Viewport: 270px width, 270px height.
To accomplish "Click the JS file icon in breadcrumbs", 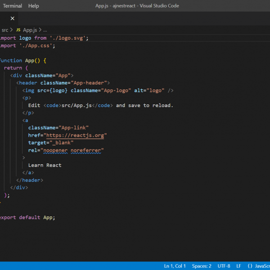I will pyautogui.click(x=18, y=30).
